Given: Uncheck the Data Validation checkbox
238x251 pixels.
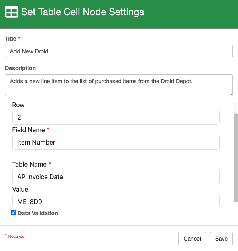Looking at the screenshot, I should (13, 213).
